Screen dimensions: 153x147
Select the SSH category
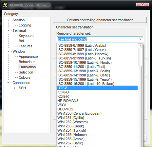click(22, 88)
